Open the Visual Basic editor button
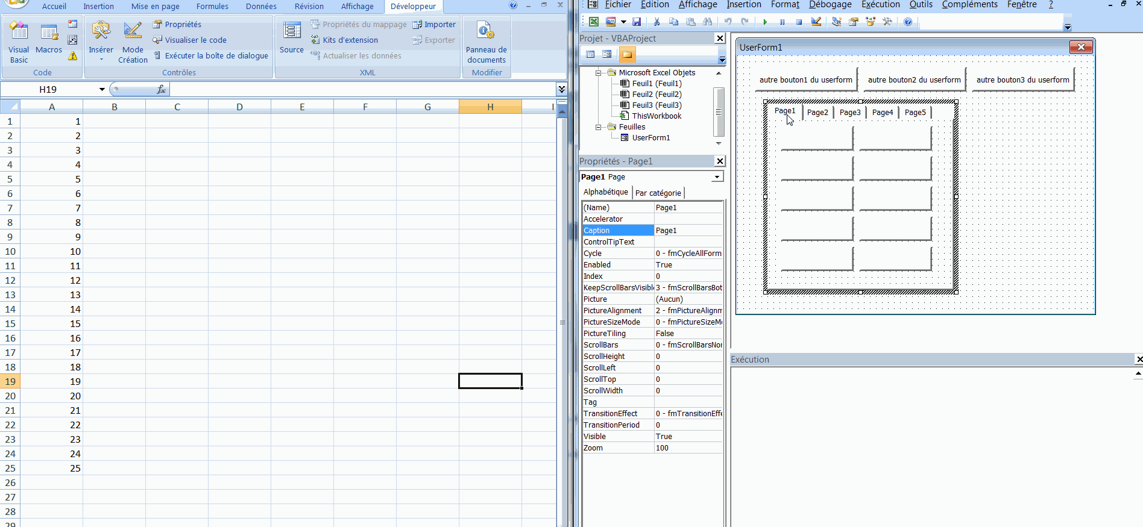This screenshot has height=527, width=1143. click(19, 42)
